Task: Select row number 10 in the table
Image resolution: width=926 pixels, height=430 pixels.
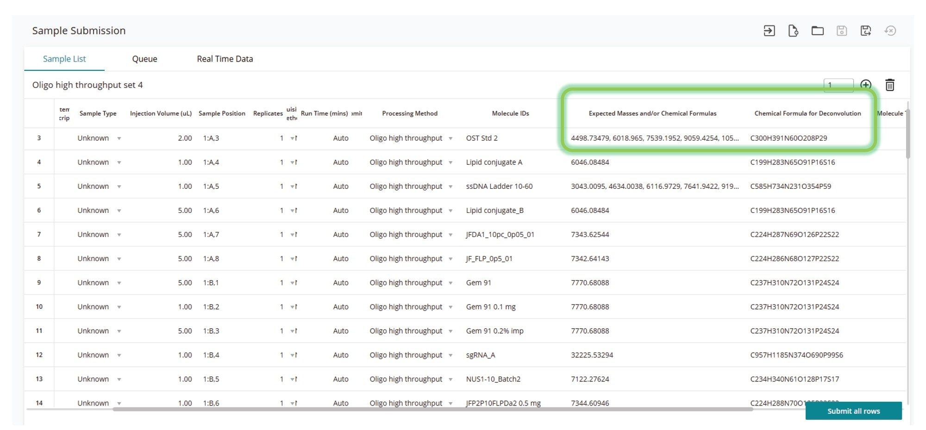Action: pos(39,306)
